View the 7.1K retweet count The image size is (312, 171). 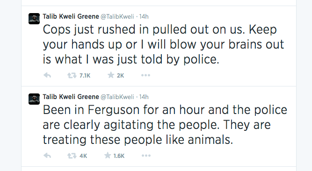coord(85,76)
